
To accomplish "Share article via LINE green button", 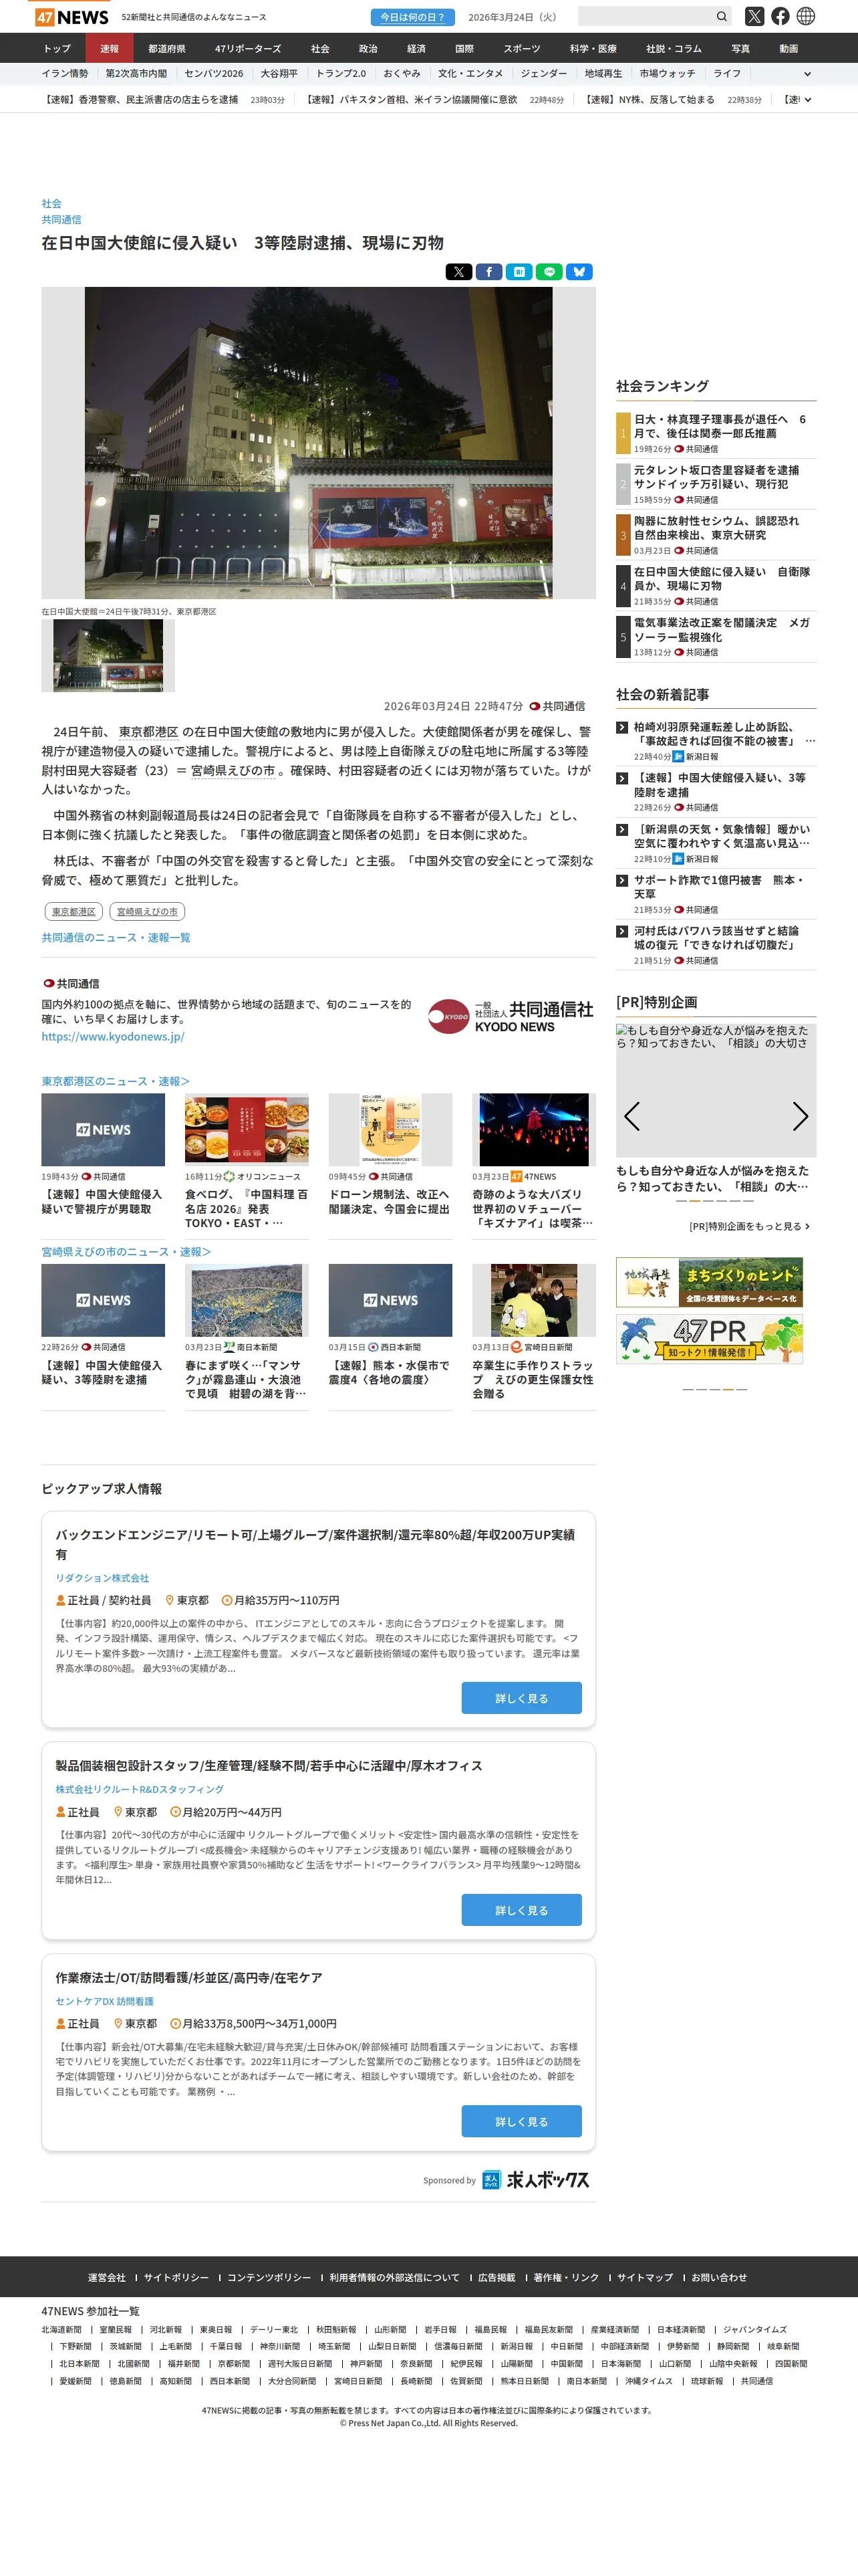I will [x=549, y=272].
